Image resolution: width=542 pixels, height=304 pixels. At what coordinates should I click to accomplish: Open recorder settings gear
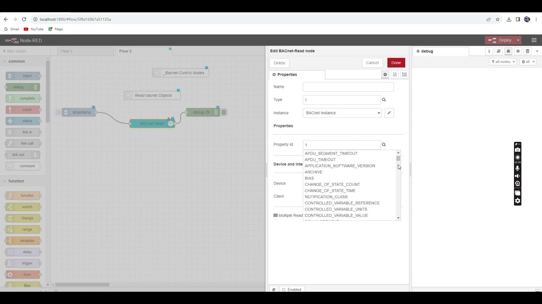tap(517, 201)
